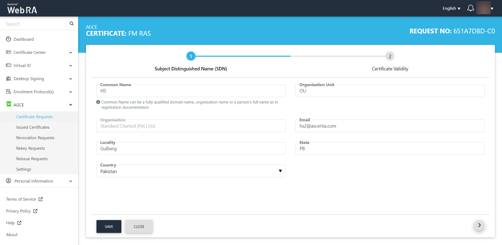This screenshot has height=245, width=502.
Task: Expand the Virtual ID section
Action: pos(71,66)
